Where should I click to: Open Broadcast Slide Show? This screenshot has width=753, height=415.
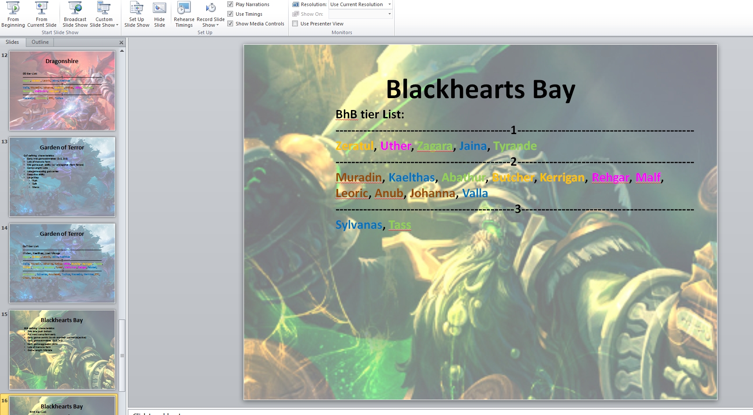(75, 14)
